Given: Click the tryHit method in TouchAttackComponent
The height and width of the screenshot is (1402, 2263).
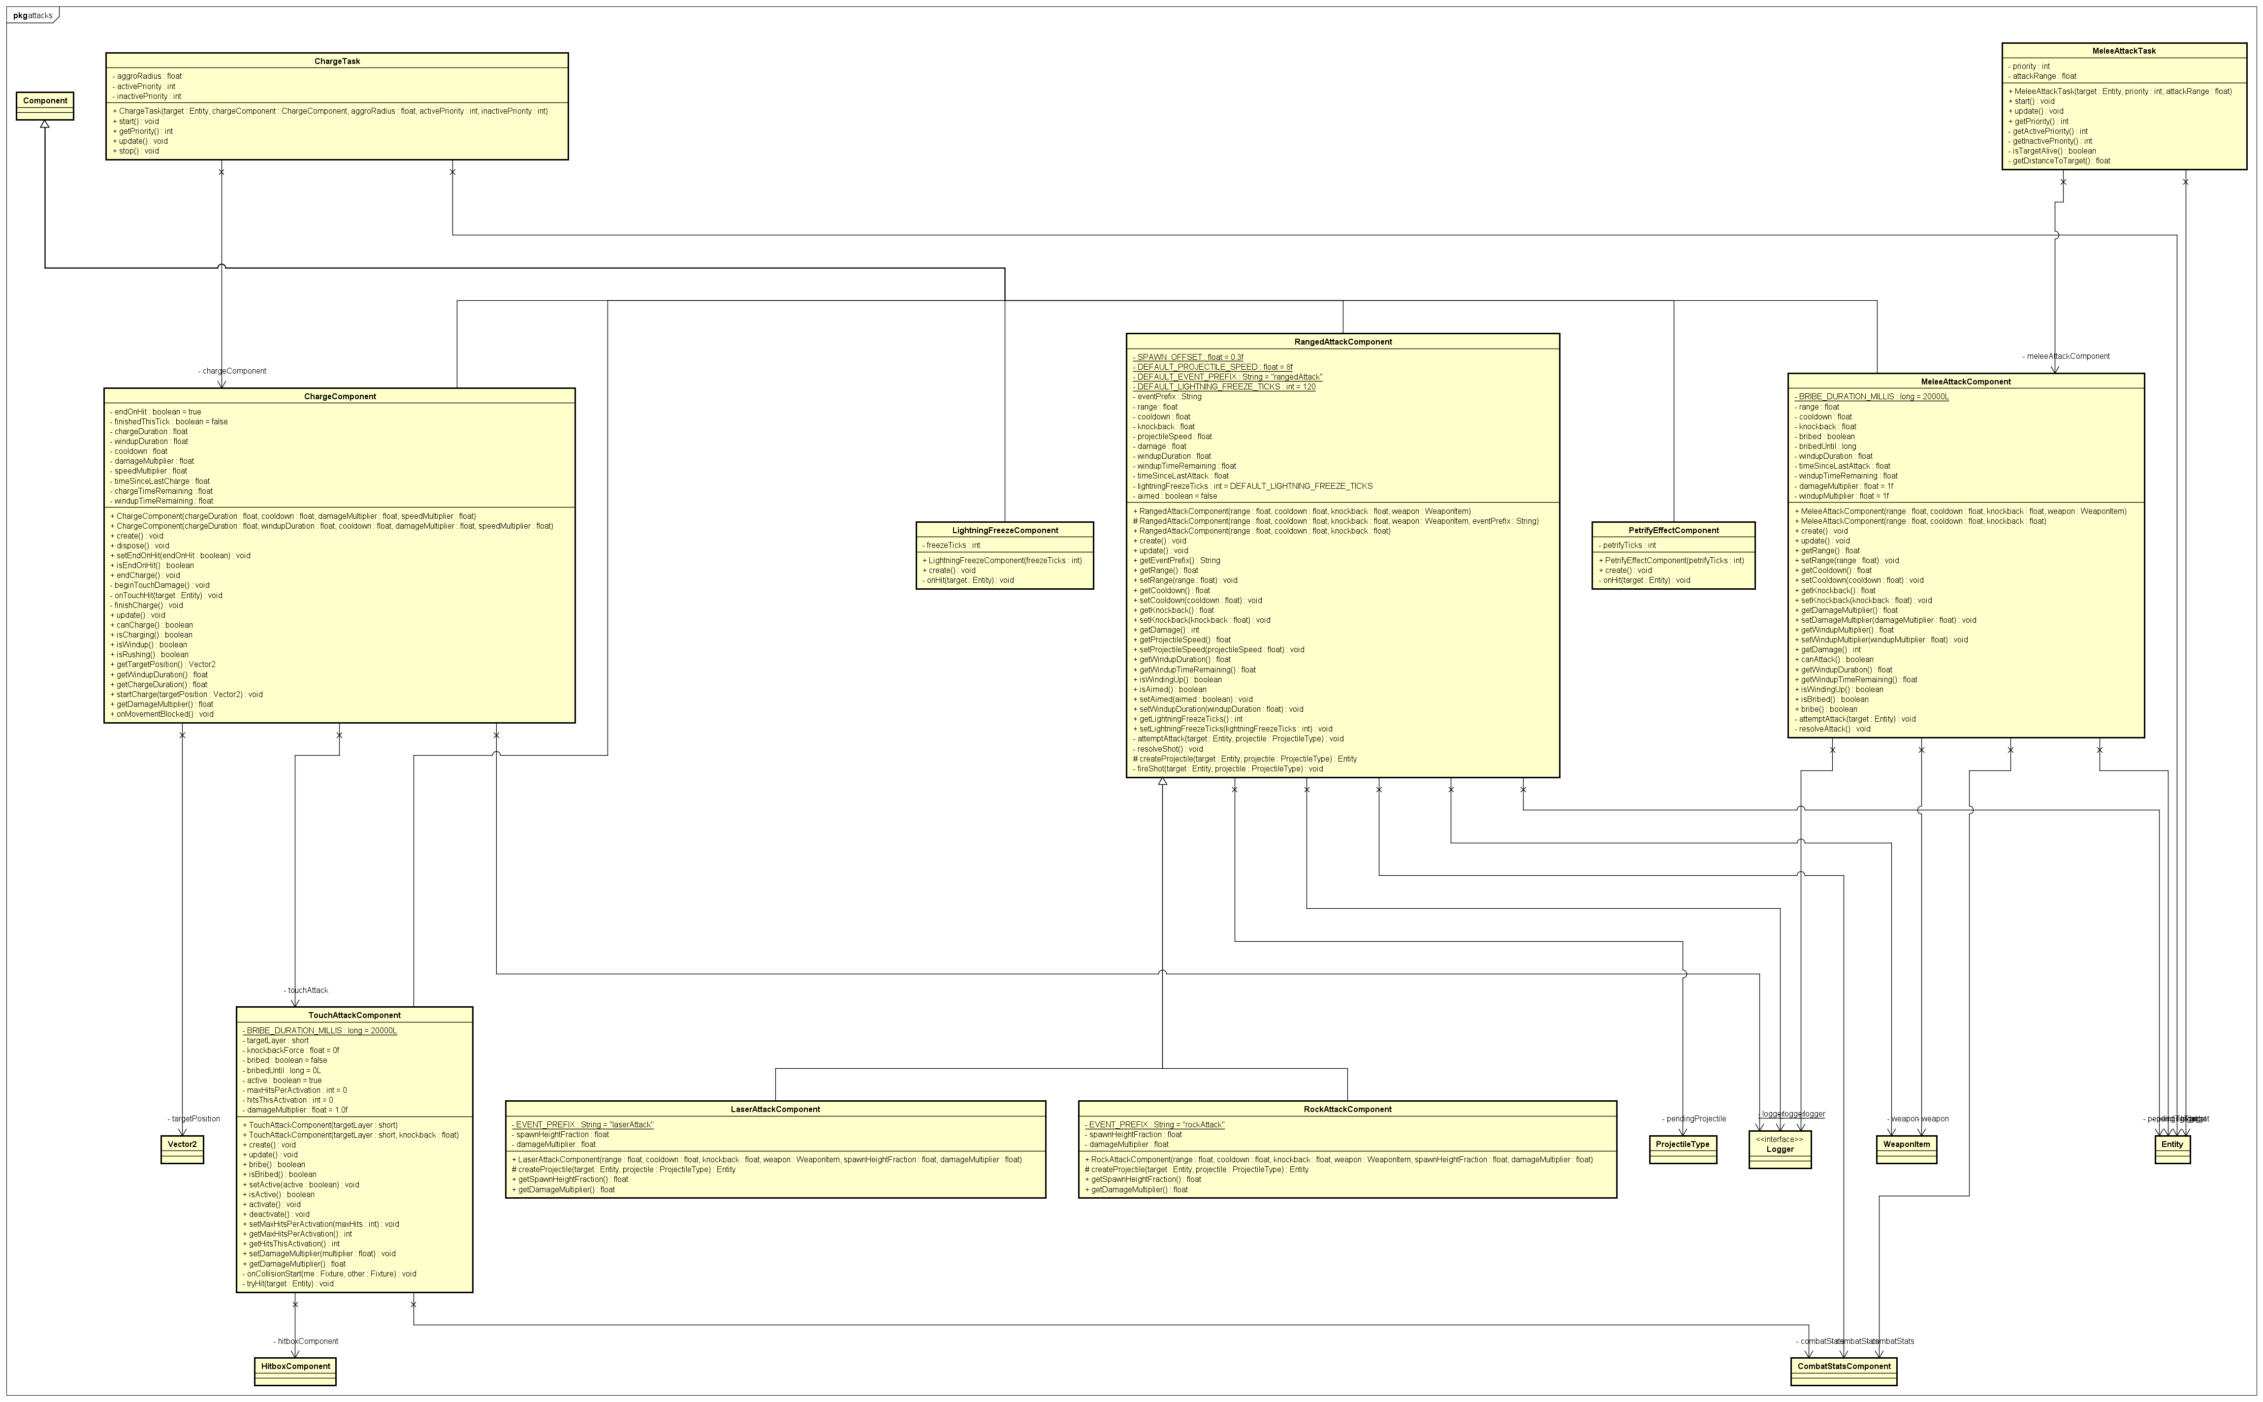Looking at the screenshot, I should click(x=288, y=1283).
